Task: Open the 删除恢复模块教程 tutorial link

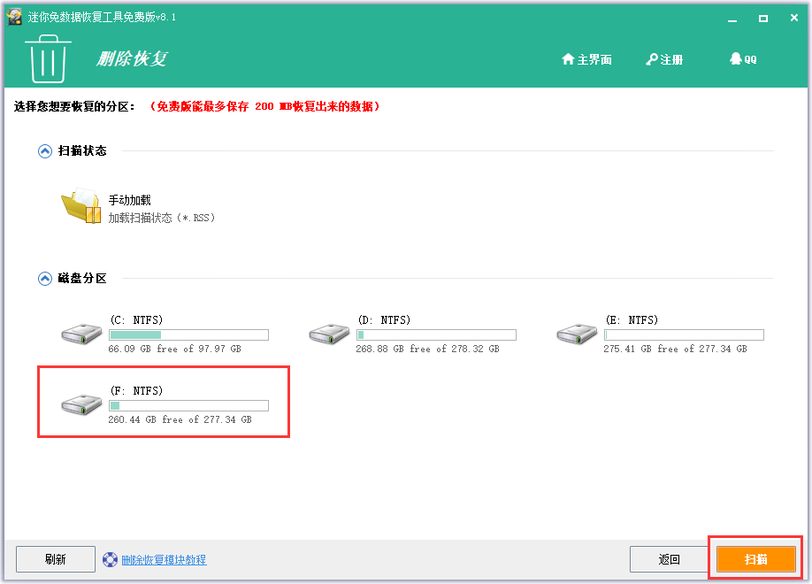Action: [x=164, y=560]
